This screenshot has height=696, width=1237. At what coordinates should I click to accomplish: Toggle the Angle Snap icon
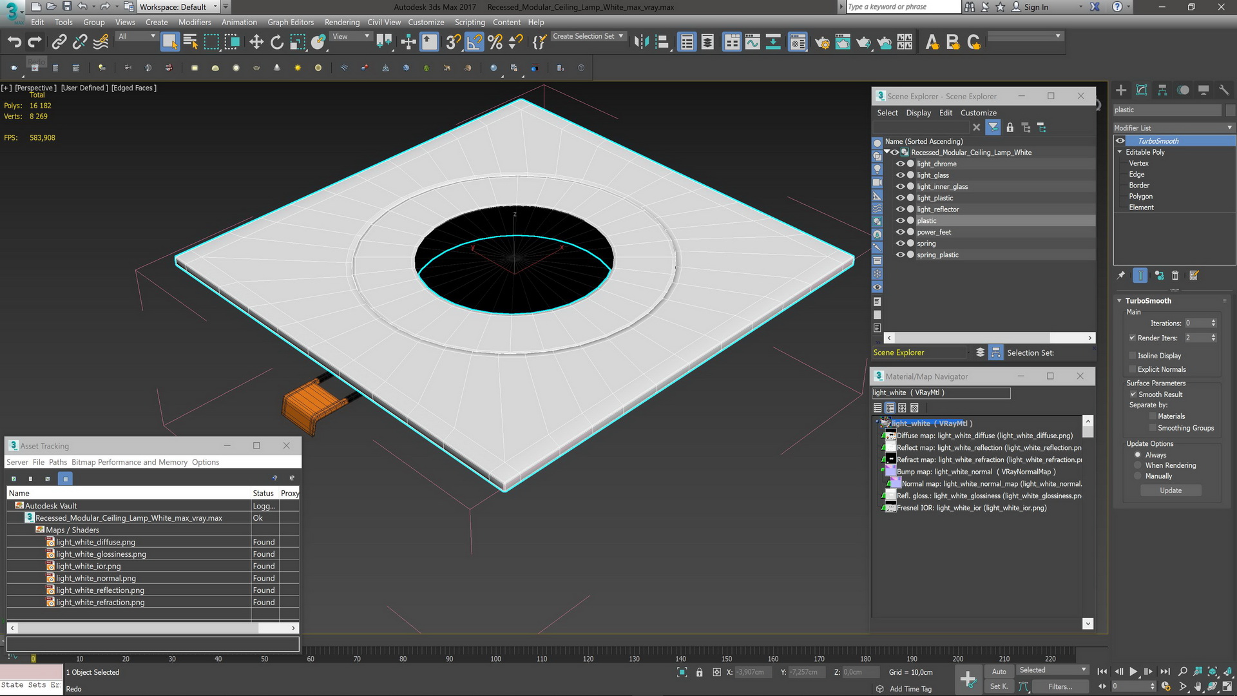[x=474, y=43]
